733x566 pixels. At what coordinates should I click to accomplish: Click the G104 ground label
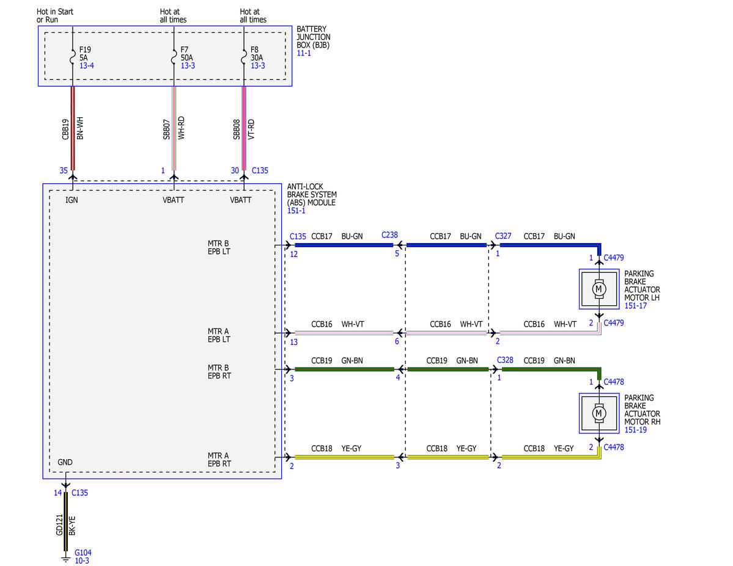pos(83,553)
